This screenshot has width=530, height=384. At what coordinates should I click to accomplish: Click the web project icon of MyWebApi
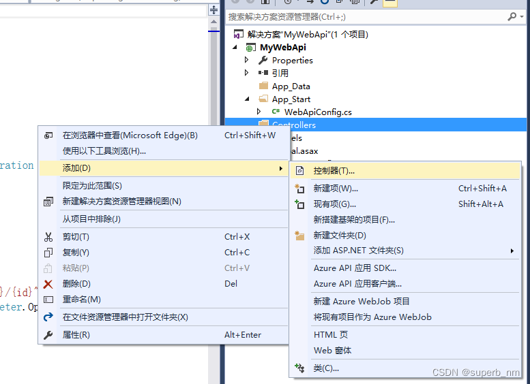[251, 48]
